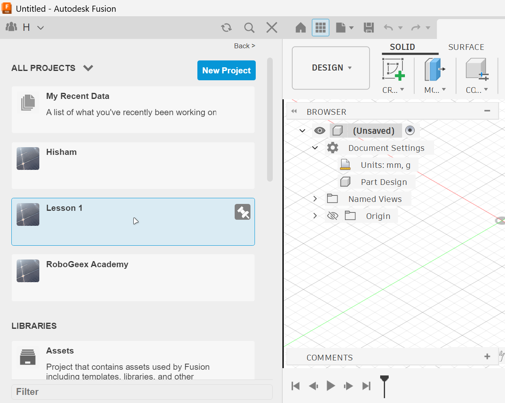Expand the Named Views folder

[315, 199]
